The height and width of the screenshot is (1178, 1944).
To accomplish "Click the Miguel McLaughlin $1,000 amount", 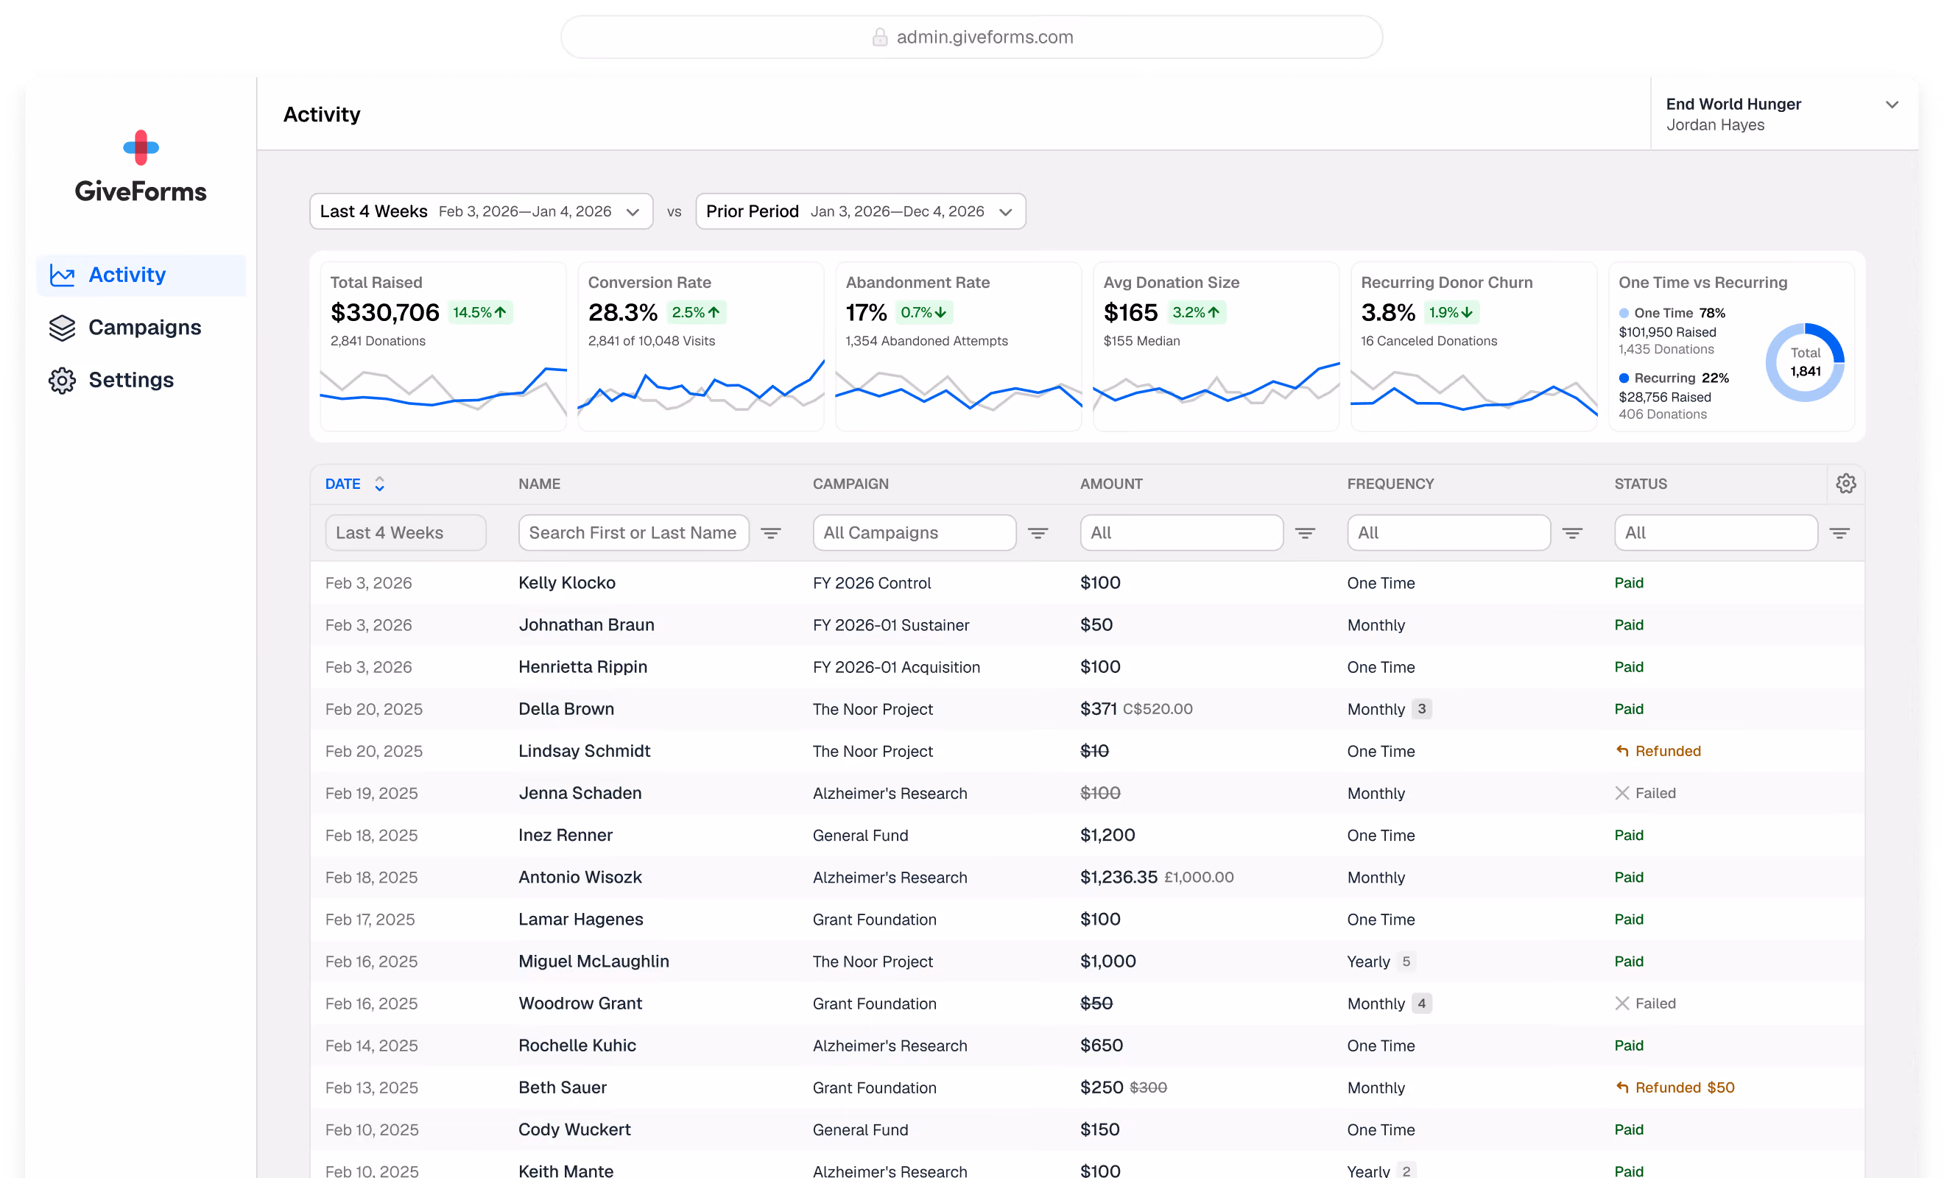I will (x=1107, y=961).
